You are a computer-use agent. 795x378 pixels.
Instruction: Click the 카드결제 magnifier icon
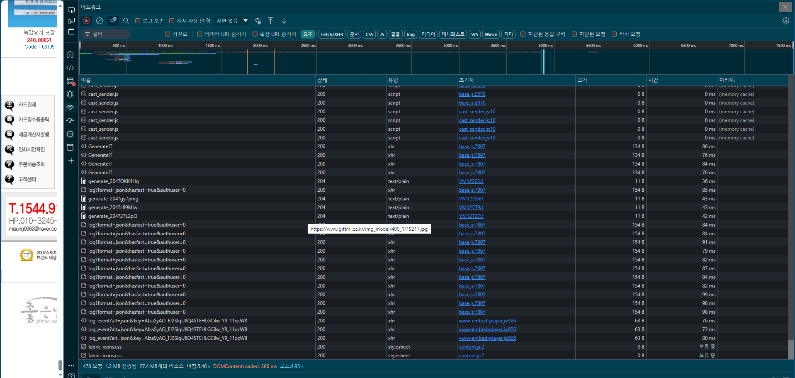tap(9, 105)
